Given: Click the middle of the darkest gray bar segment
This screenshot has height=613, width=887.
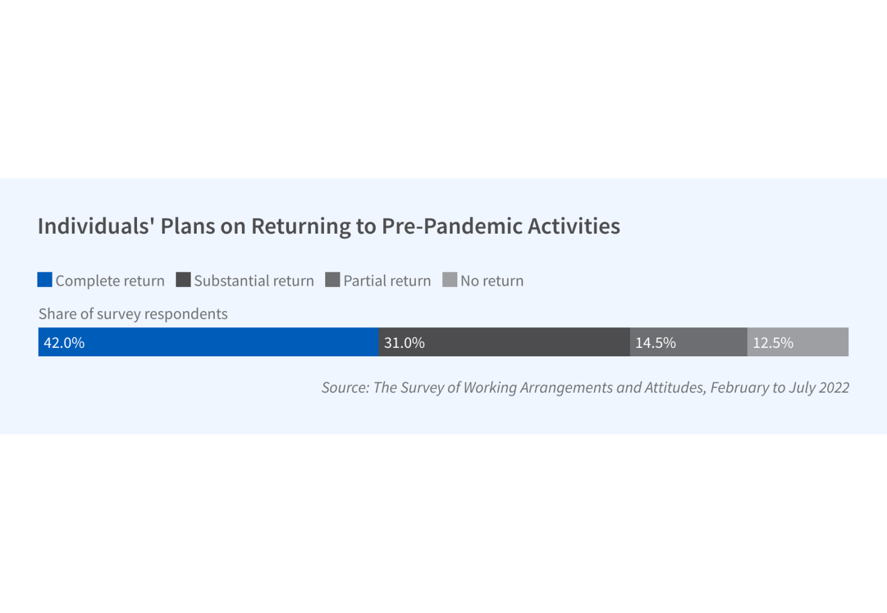Looking at the screenshot, I should point(504,342).
